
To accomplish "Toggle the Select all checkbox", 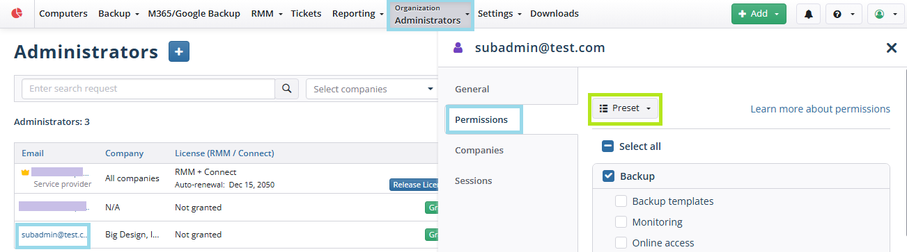I will coord(607,146).
